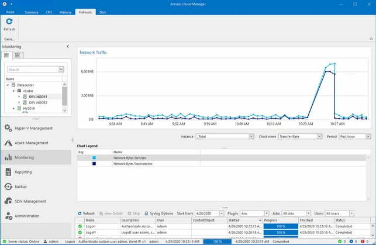
Task: Open the Jobs filter dropdown
Action: (x=308, y=213)
